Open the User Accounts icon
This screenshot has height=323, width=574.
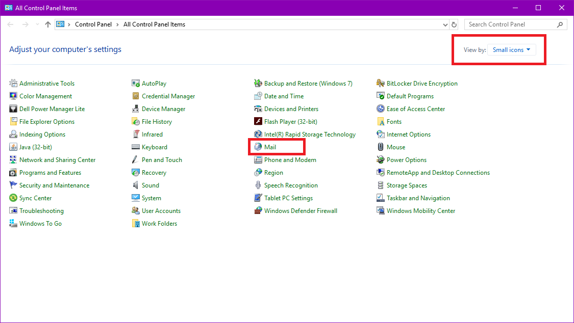coord(136,211)
